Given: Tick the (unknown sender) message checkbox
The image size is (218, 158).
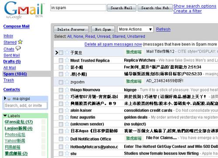Looking at the screenshot, I should click(61, 124).
